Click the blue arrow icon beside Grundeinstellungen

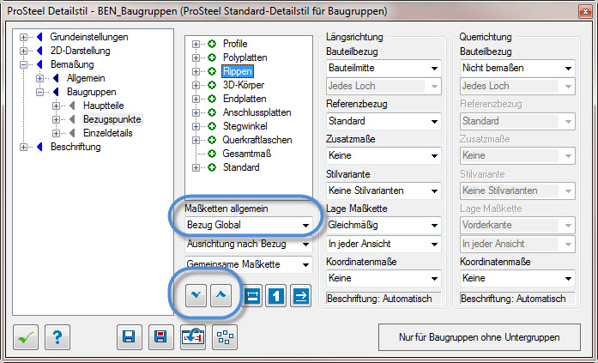pyautogui.click(x=39, y=37)
